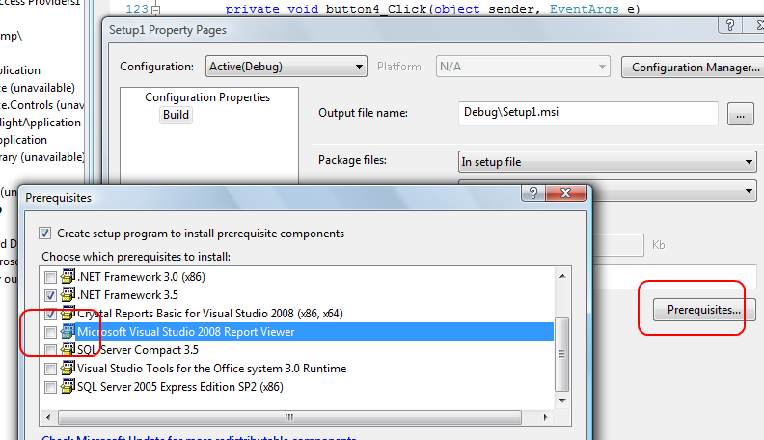764x440 pixels.
Task: Open the Package files dropdown
Action: (x=608, y=162)
